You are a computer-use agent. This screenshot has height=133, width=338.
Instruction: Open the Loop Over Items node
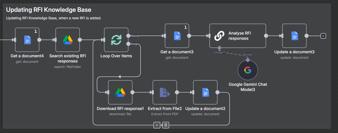116,40
